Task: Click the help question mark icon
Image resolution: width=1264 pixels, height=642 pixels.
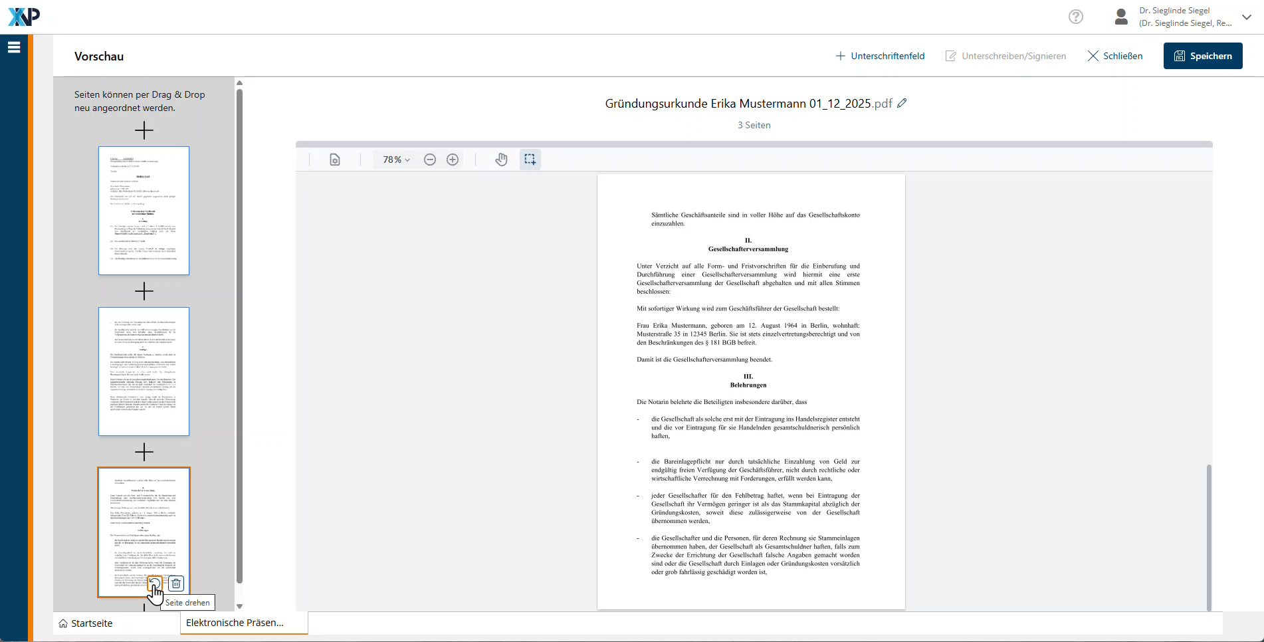Action: tap(1075, 17)
